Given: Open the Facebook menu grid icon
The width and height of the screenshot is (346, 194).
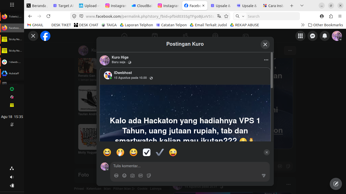Looking at the screenshot, I should tap(300, 36).
